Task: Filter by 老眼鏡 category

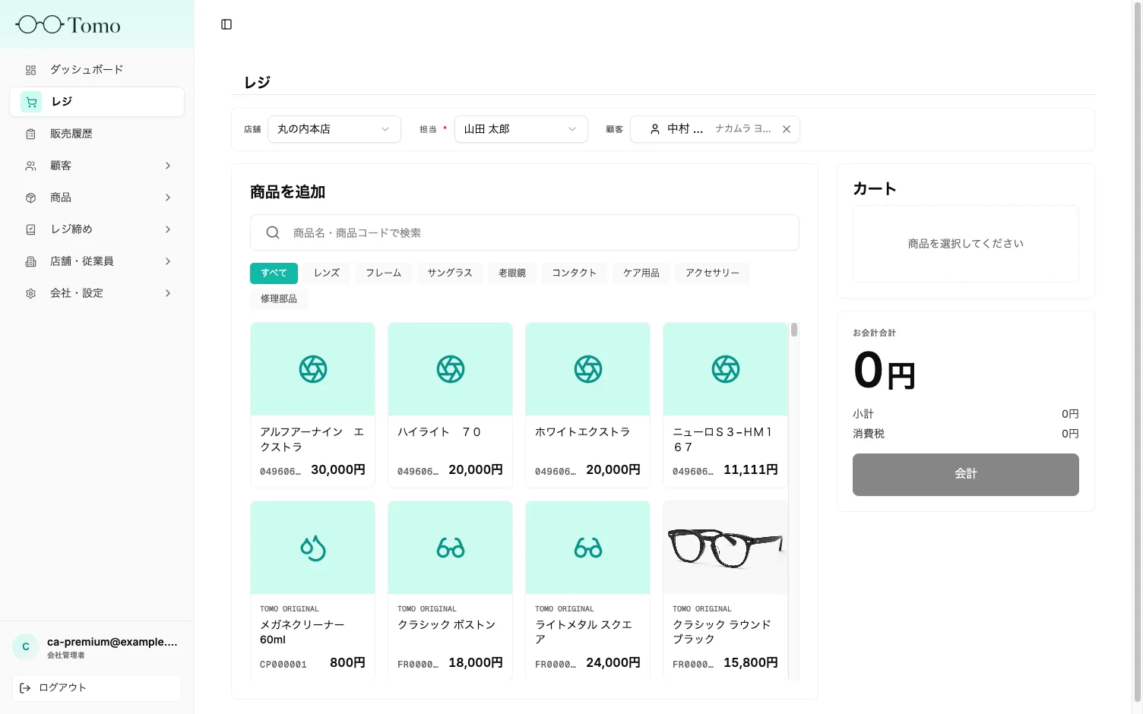Action: [x=512, y=273]
